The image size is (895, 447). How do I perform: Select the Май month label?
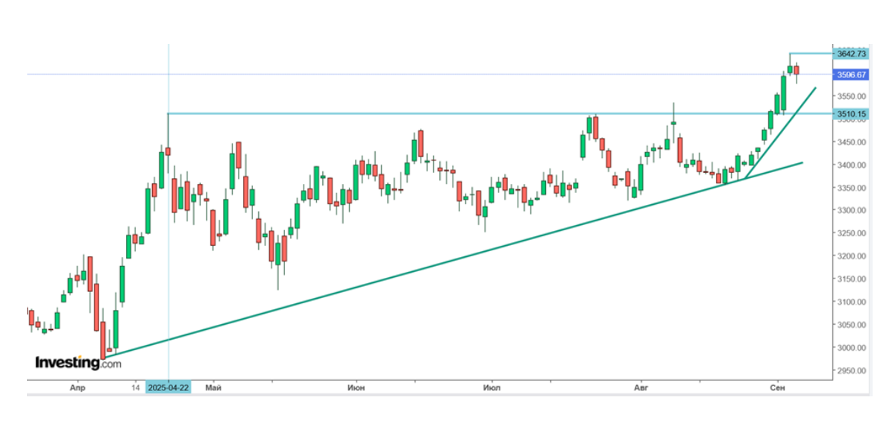pyautogui.click(x=213, y=388)
